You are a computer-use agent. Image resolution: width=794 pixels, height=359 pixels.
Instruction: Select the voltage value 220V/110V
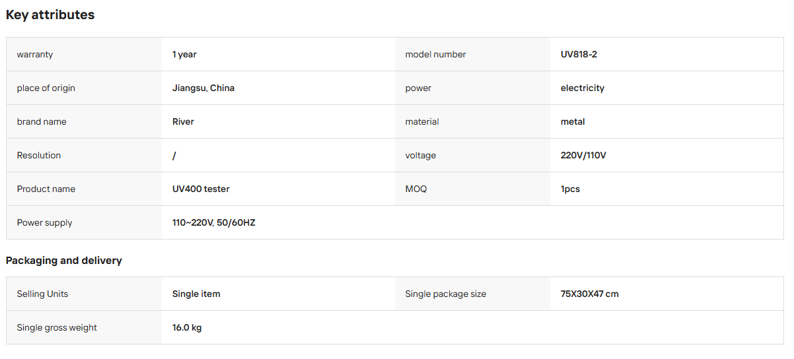click(x=583, y=155)
